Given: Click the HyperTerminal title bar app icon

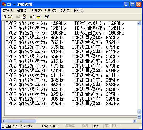Looking at the screenshot, I should 4,4.
